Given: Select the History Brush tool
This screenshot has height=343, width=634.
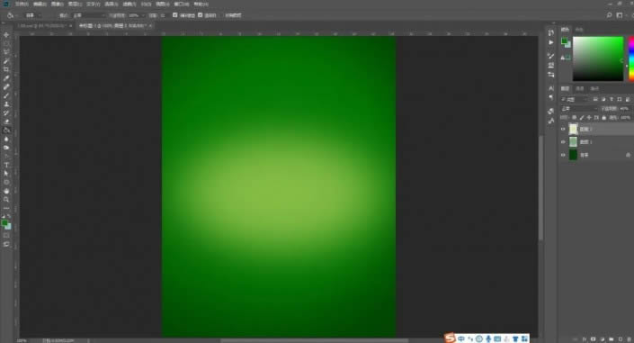Looking at the screenshot, I should click(6, 113).
